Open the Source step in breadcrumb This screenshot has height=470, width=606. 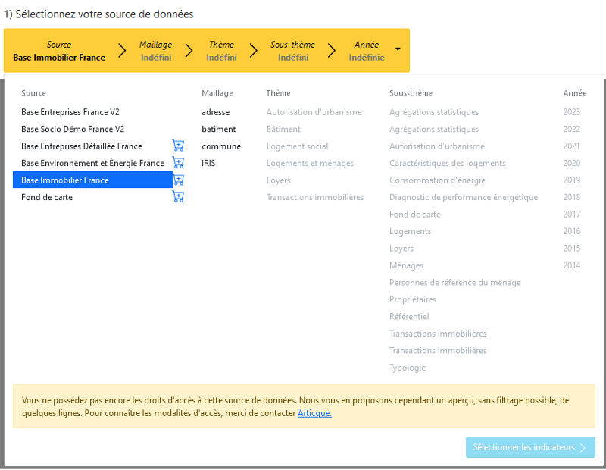pos(58,51)
